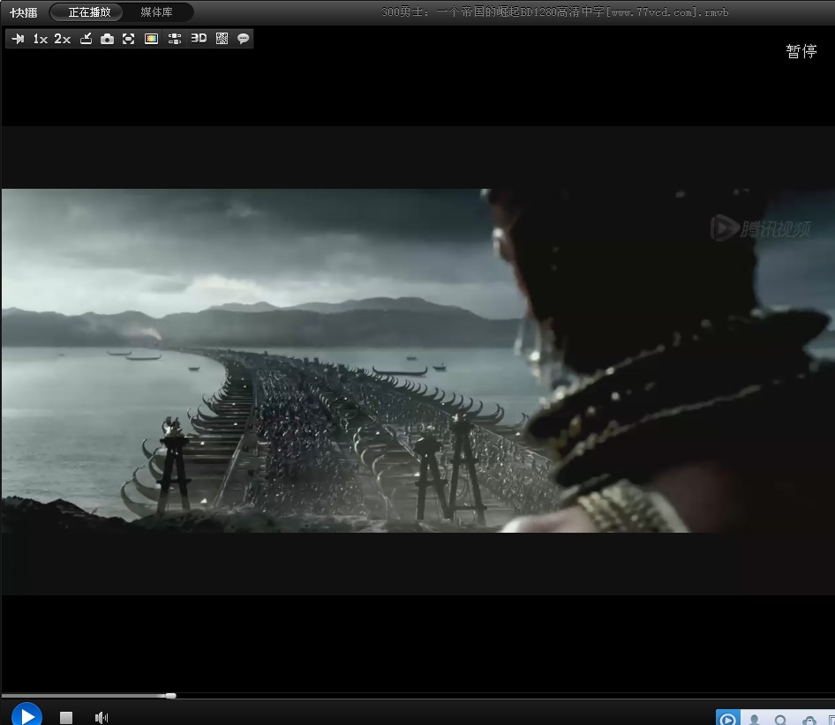Image resolution: width=835 pixels, height=725 pixels.
Task: Mute the volume speaker icon
Action: 102,718
